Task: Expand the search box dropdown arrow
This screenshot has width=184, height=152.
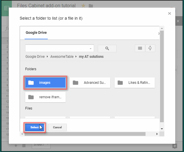Action: coord(91,49)
